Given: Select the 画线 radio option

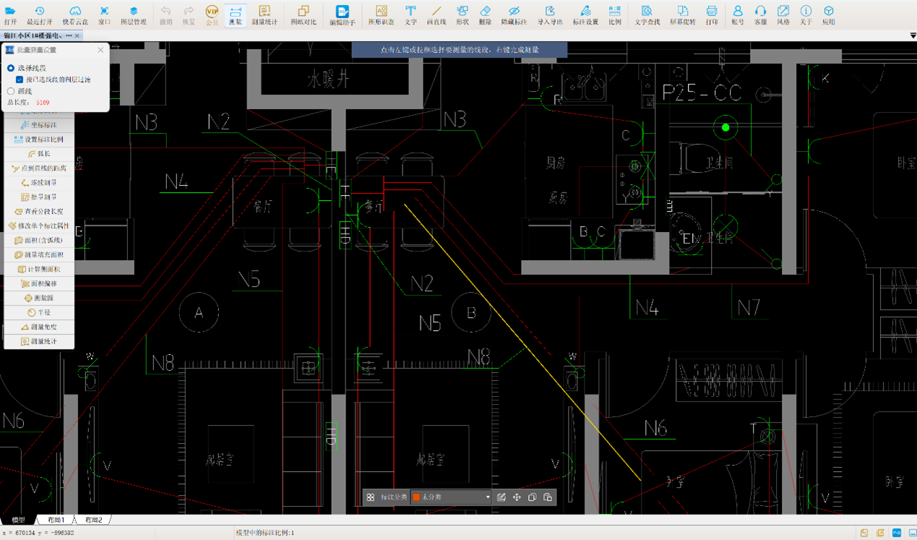Looking at the screenshot, I should click(11, 92).
